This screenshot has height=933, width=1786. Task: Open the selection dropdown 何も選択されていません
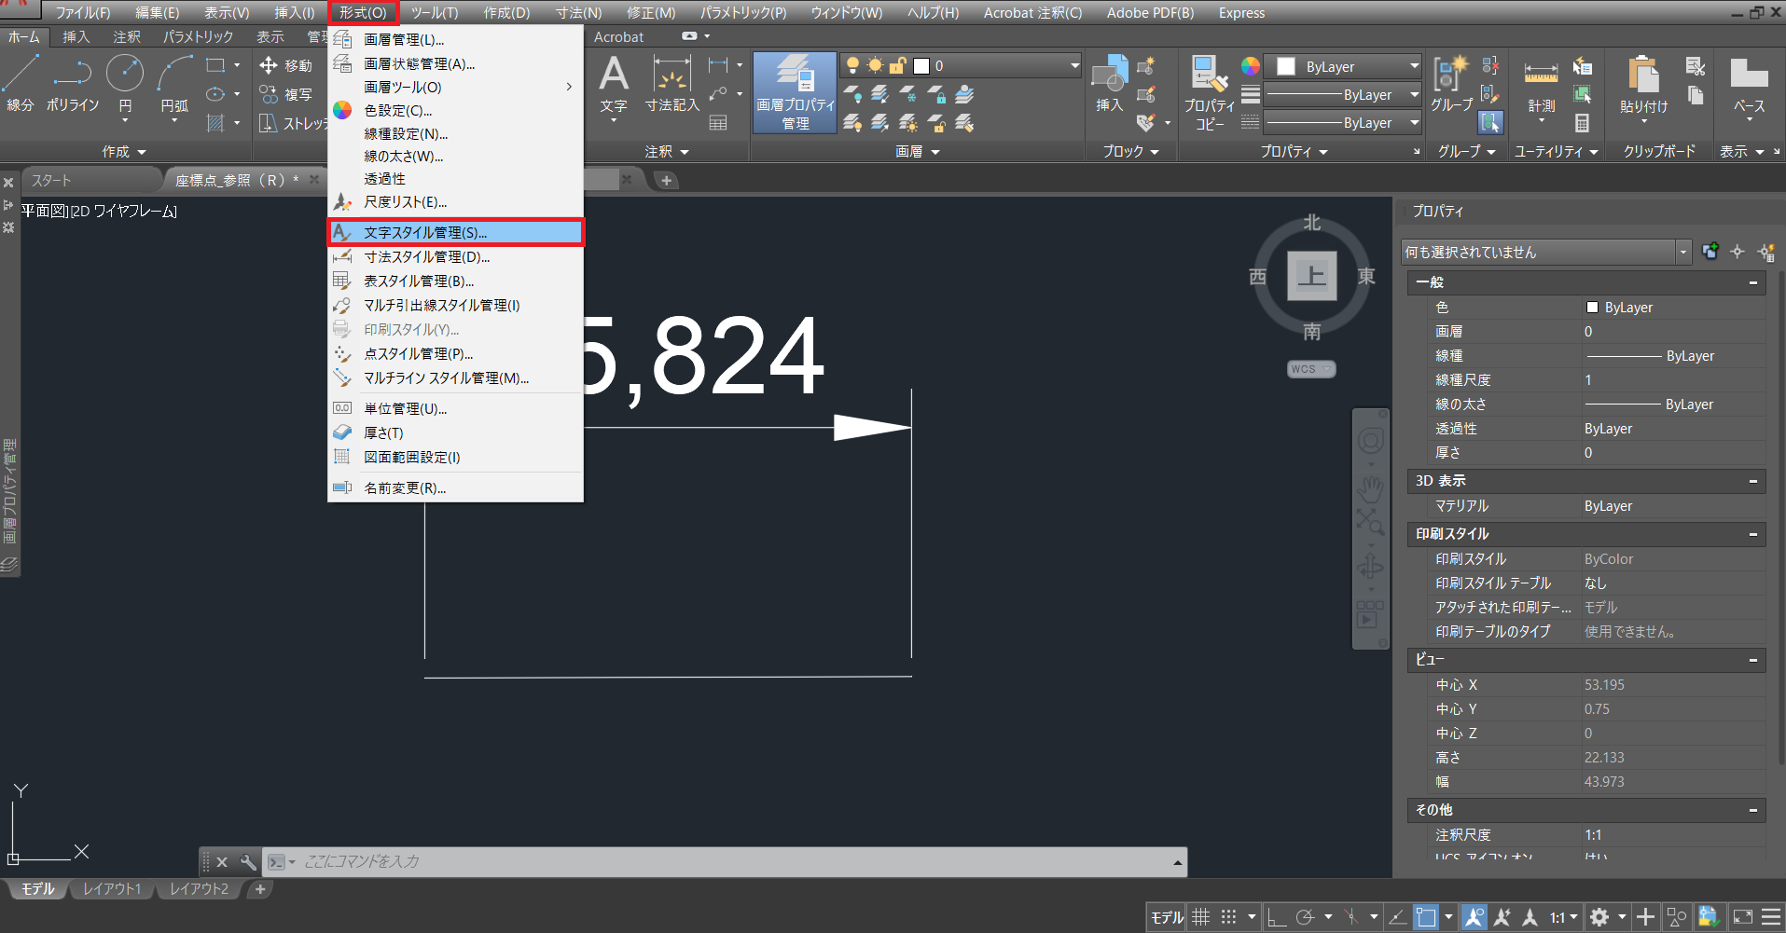tap(1546, 252)
